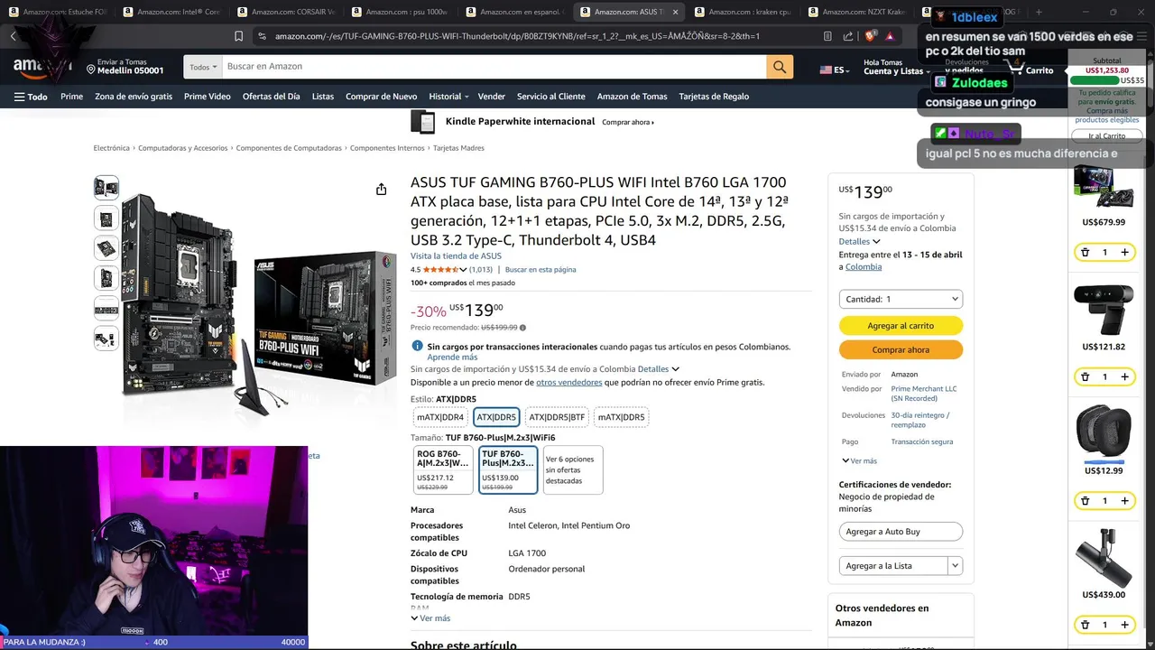Click the Kindle Paperwhite banner device icon
This screenshot has height=650, width=1155.
tap(422, 122)
